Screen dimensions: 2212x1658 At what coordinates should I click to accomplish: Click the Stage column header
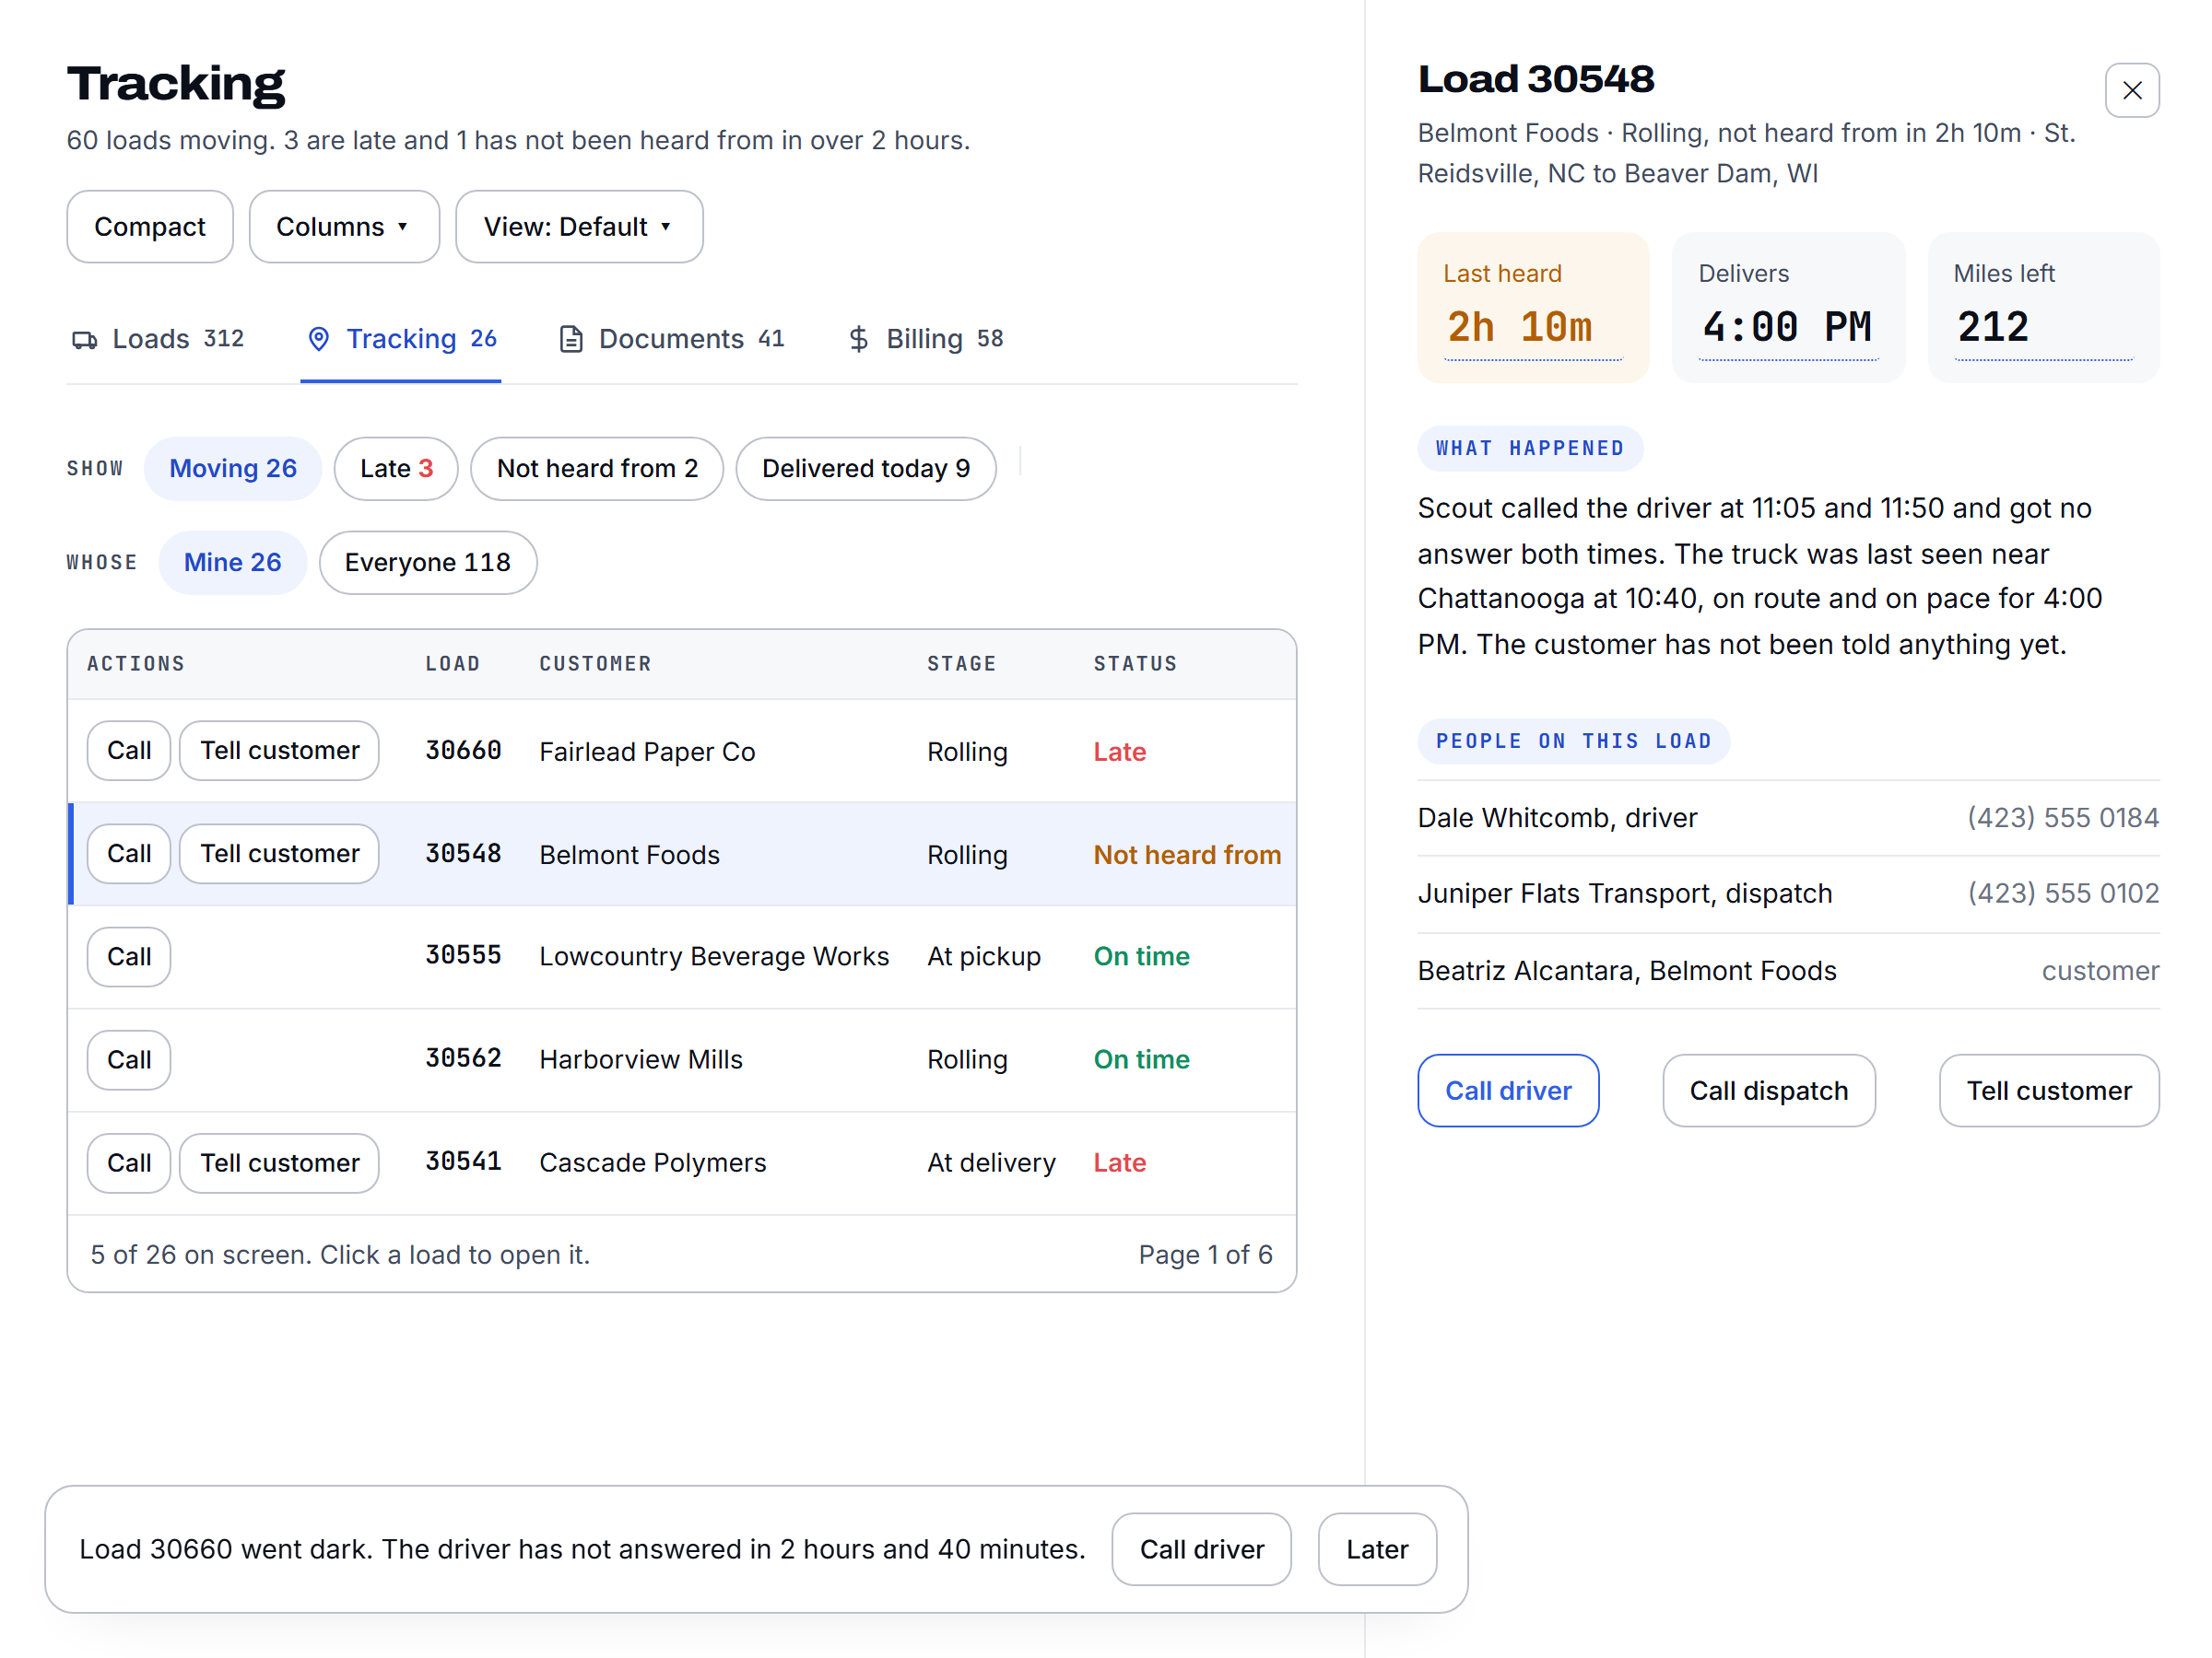click(962, 663)
